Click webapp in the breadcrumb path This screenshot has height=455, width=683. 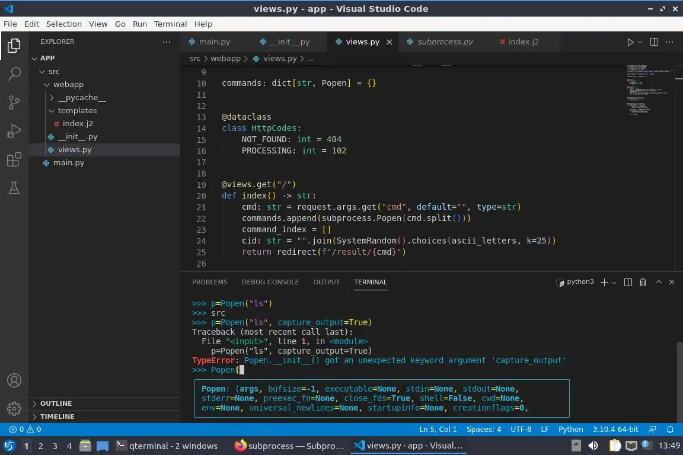[x=225, y=58]
